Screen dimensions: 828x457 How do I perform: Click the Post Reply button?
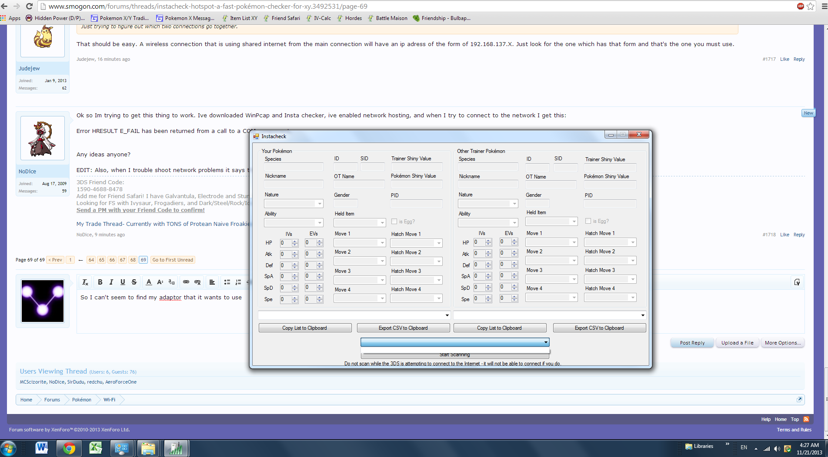[x=692, y=343]
